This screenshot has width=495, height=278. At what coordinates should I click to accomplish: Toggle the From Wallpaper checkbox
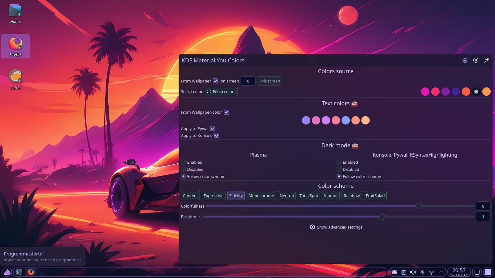pyautogui.click(x=215, y=81)
